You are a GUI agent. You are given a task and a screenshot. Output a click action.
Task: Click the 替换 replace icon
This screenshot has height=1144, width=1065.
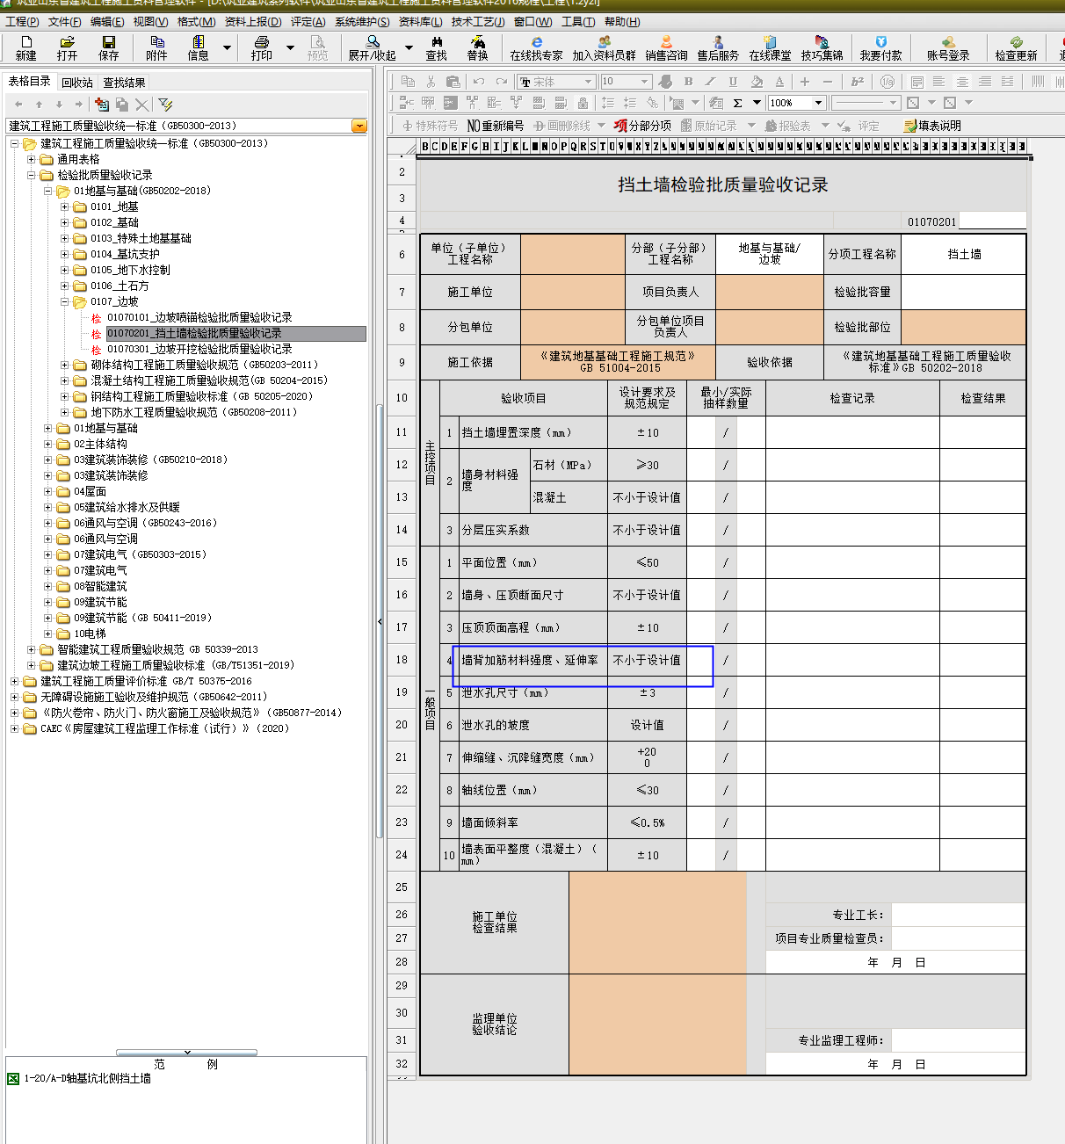477,47
